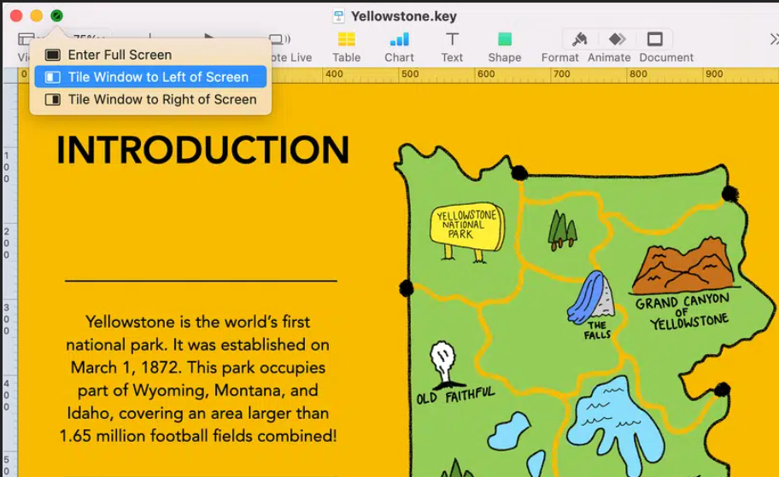The height and width of the screenshot is (477, 779).
Task: Click the green full screen window button
Action: tap(56, 16)
